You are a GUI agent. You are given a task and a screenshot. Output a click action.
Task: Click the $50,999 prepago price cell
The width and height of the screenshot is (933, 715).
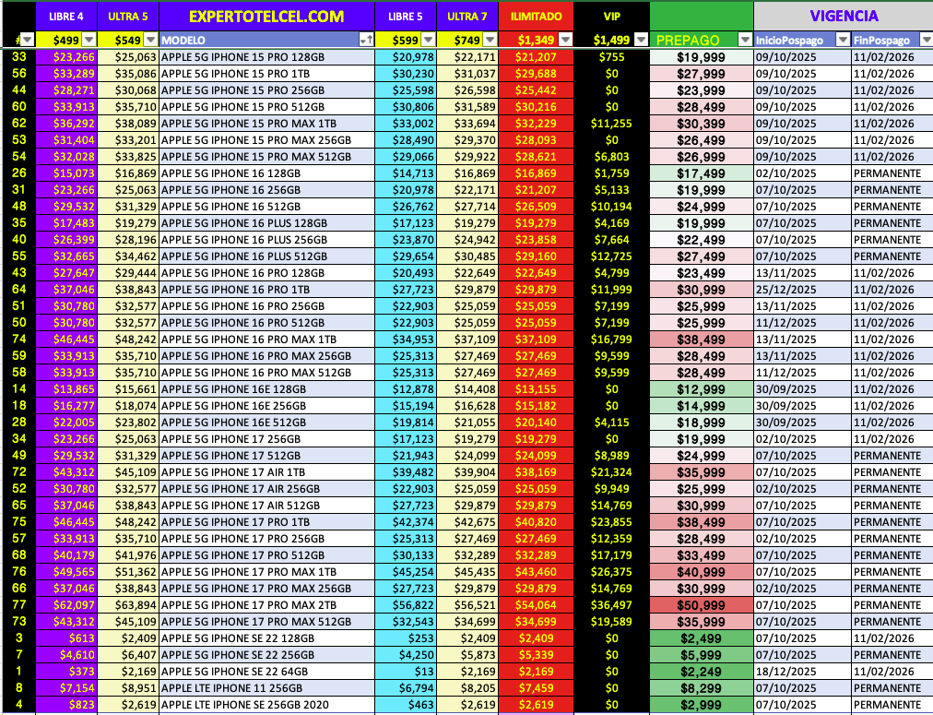pos(702,603)
